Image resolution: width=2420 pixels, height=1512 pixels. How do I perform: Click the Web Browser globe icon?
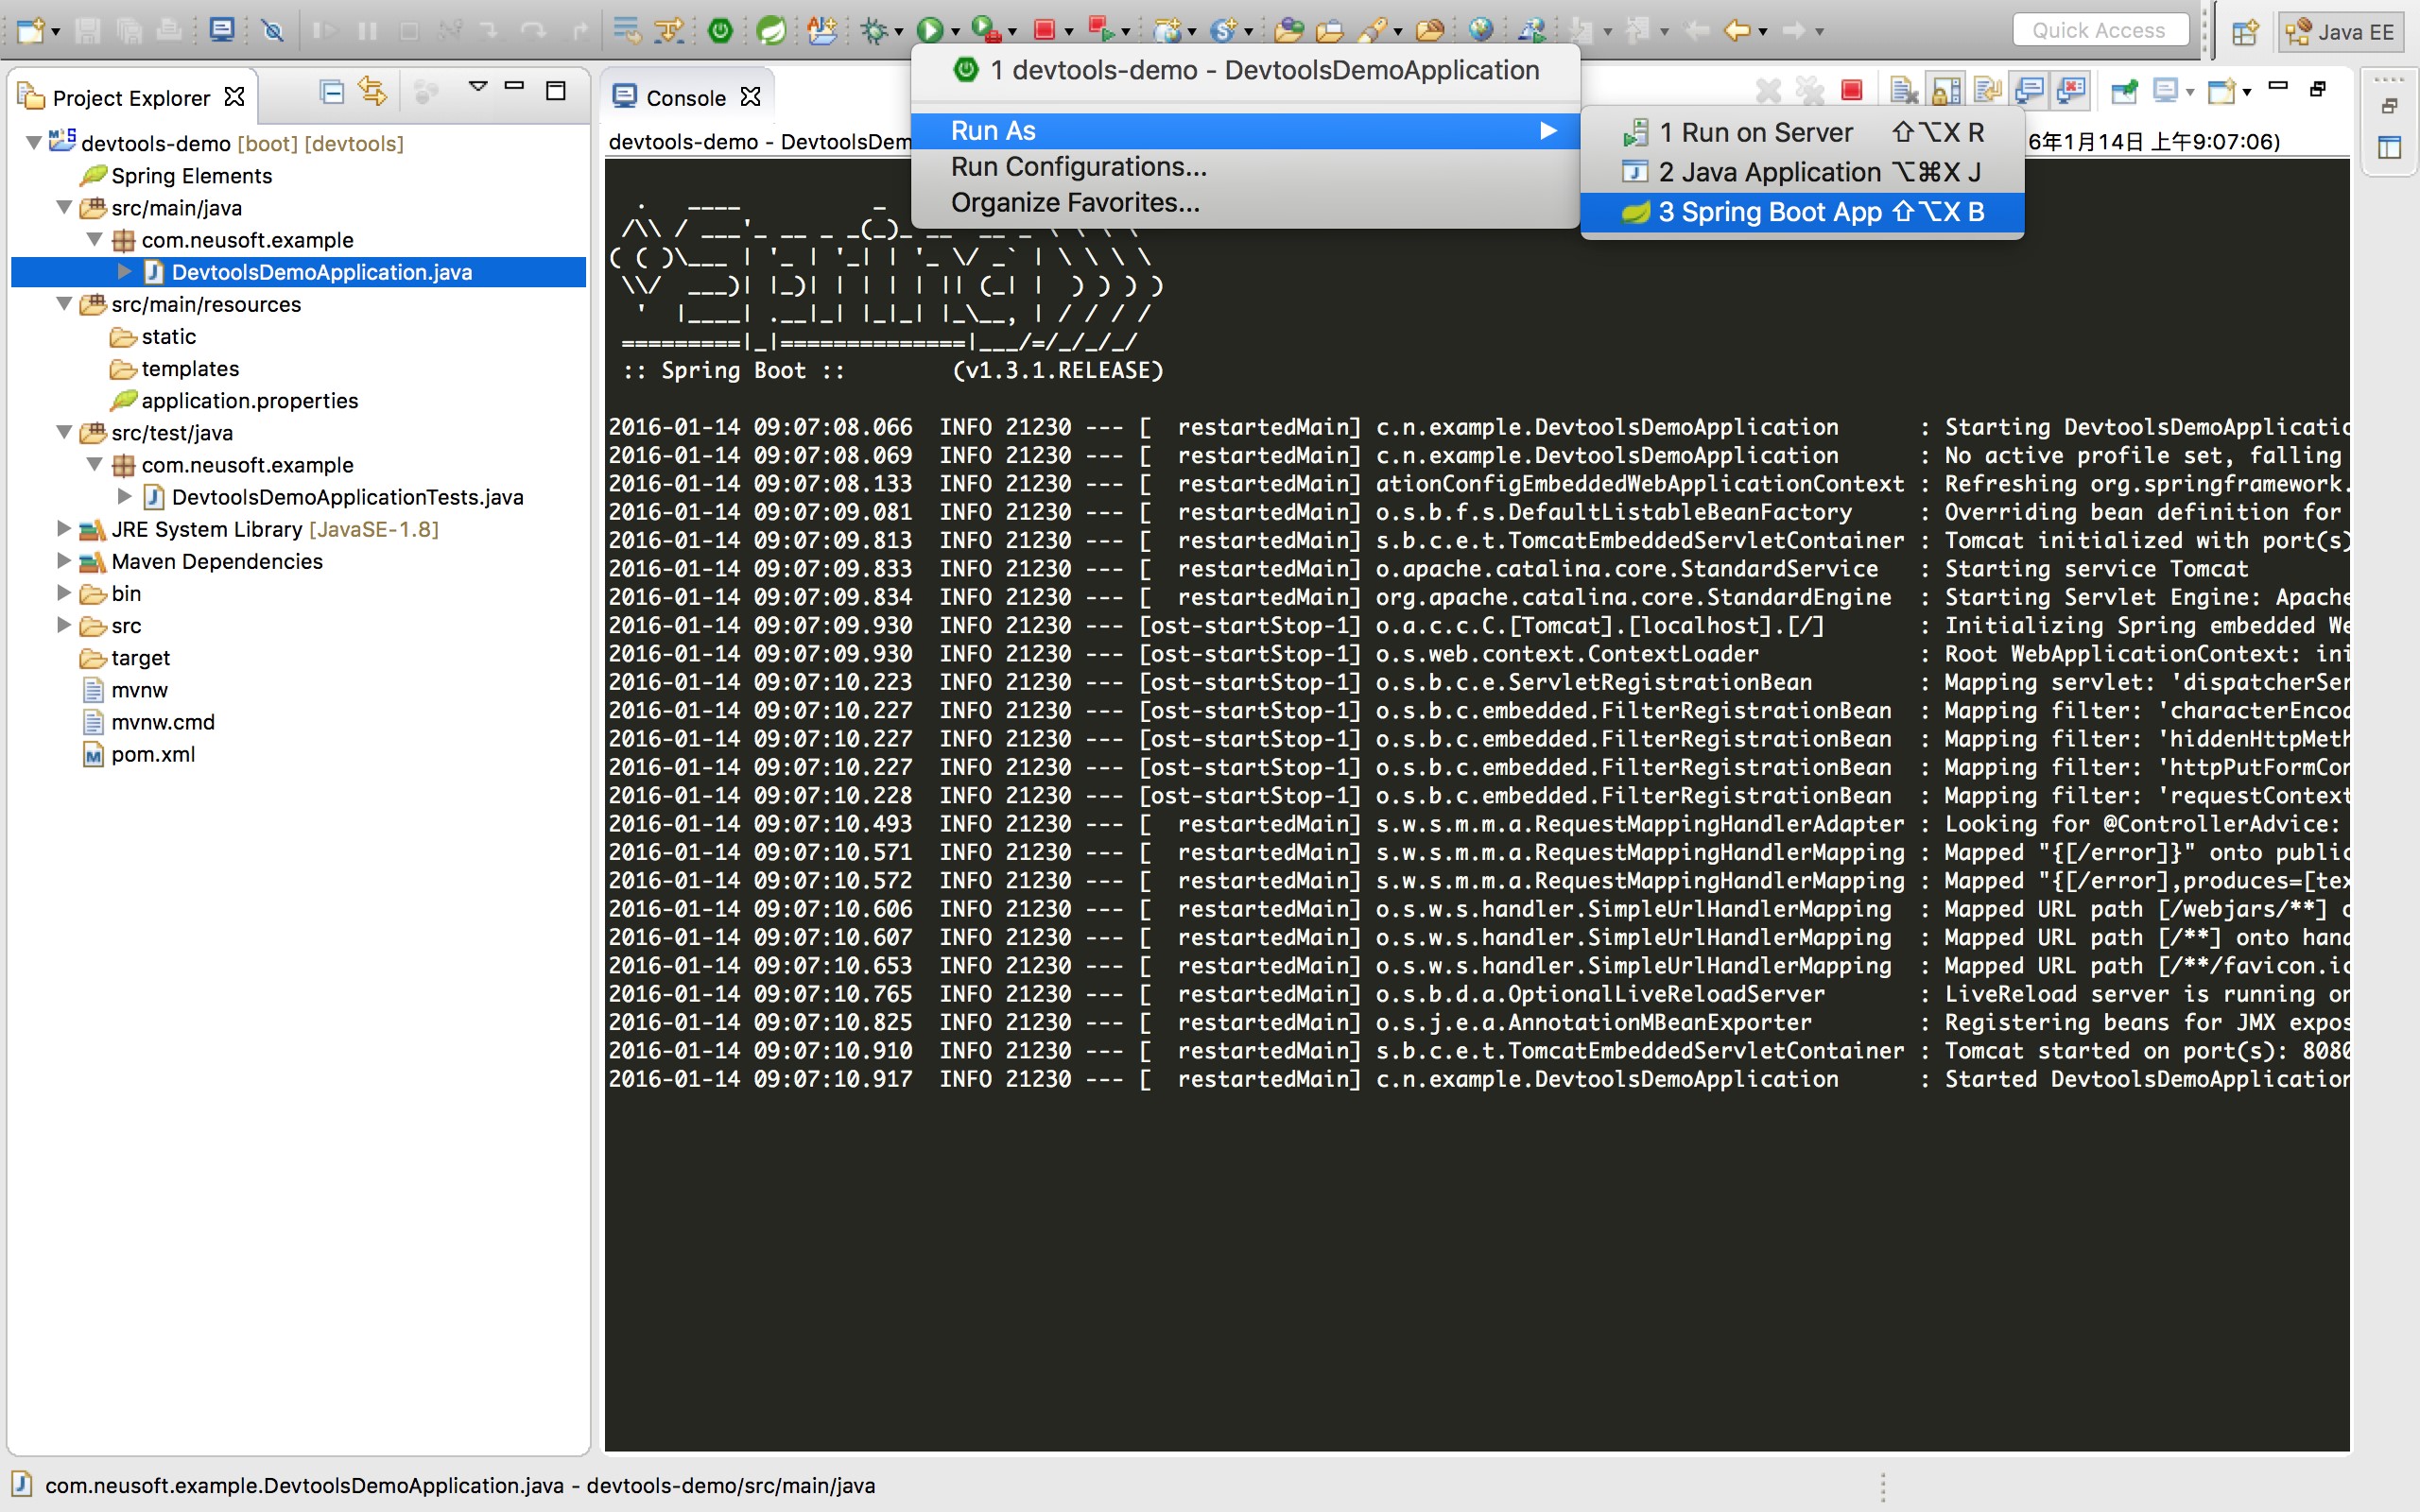tap(1481, 30)
